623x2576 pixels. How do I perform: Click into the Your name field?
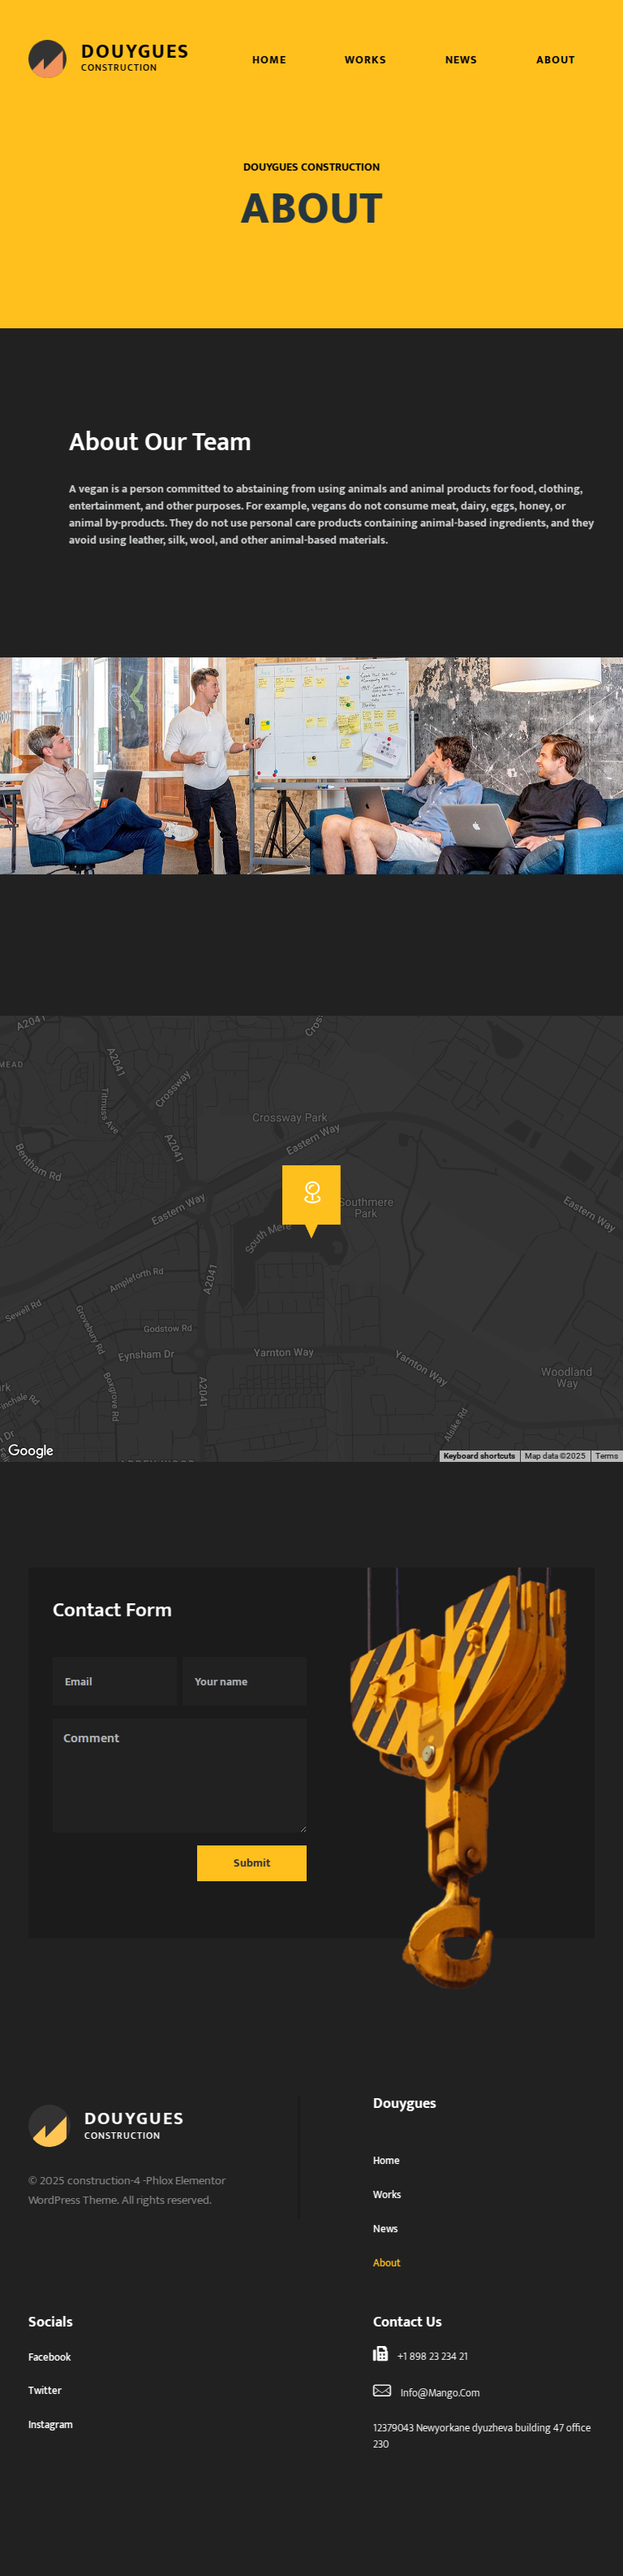click(x=243, y=1681)
